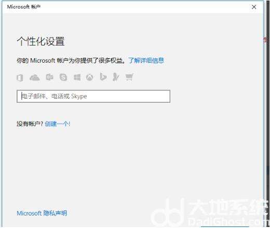This screenshot has height=228, width=270.
Task: Click the Outlook icon
Action: 49,77
